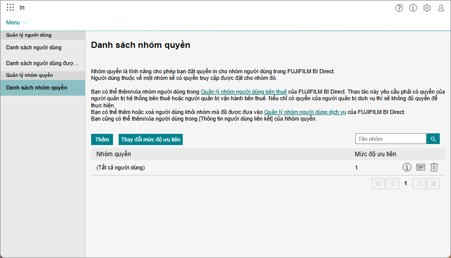Click the search magnifier button
This screenshot has height=258, width=451.
433,139
